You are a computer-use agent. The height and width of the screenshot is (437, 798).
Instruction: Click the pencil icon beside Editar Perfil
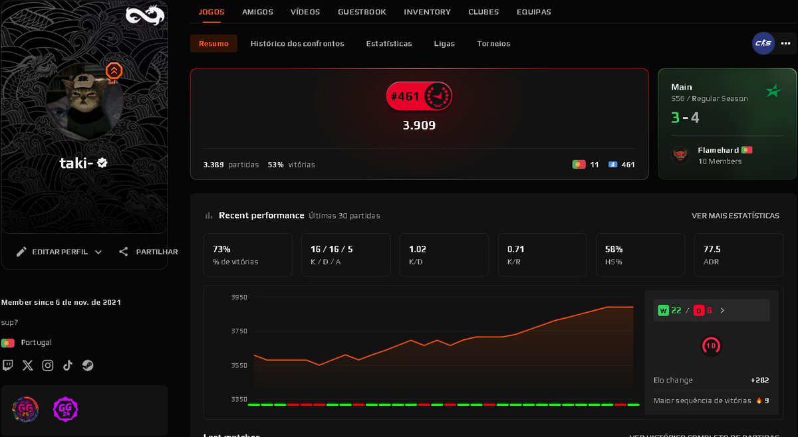[x=21, y=252]
